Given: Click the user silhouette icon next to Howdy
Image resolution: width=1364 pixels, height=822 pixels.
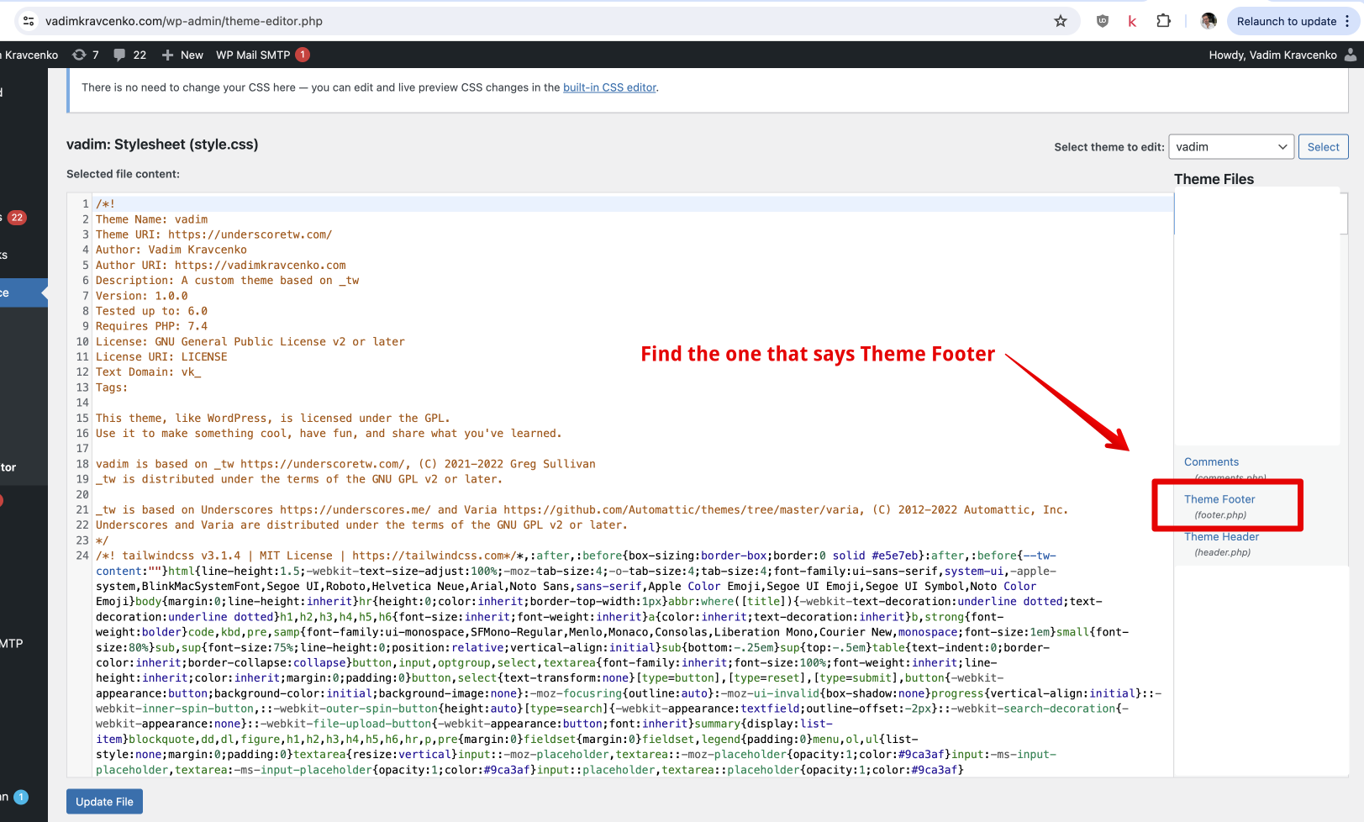Looking at the screenshot, I should point(1351,55).
